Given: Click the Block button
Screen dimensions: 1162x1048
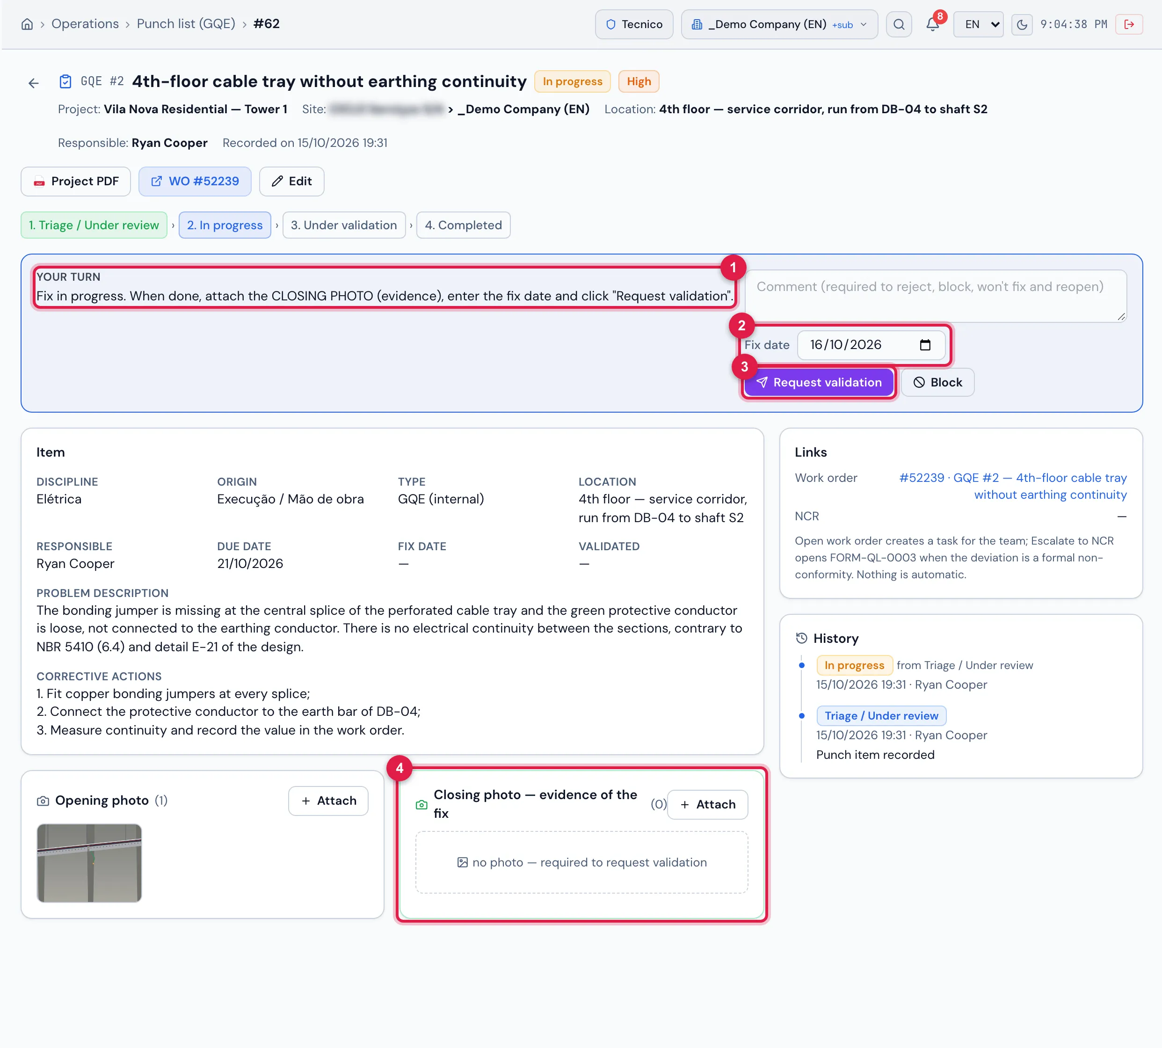Looking at the screenshot, I should click(x=937, y=382).
